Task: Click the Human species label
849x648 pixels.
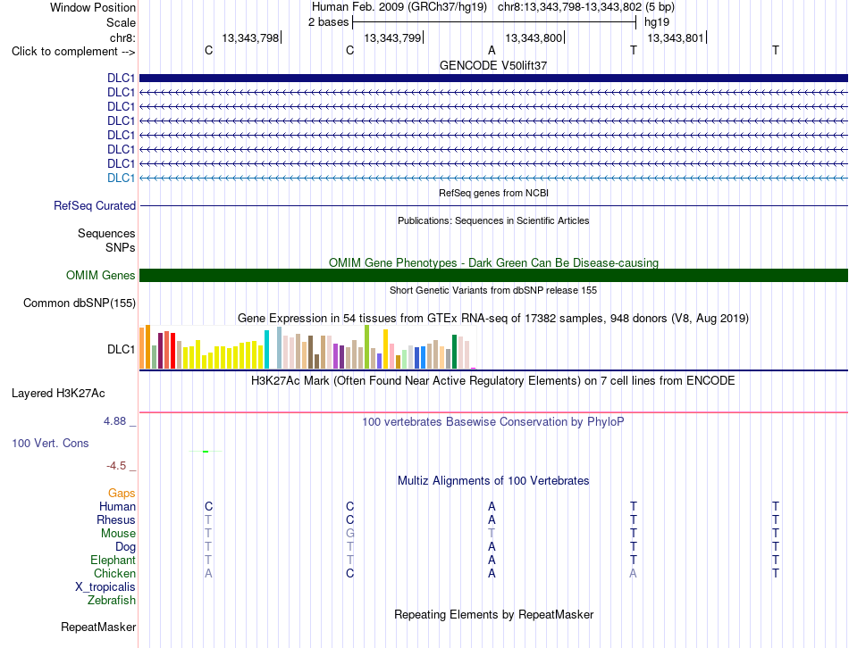Action: coord(117,507)
